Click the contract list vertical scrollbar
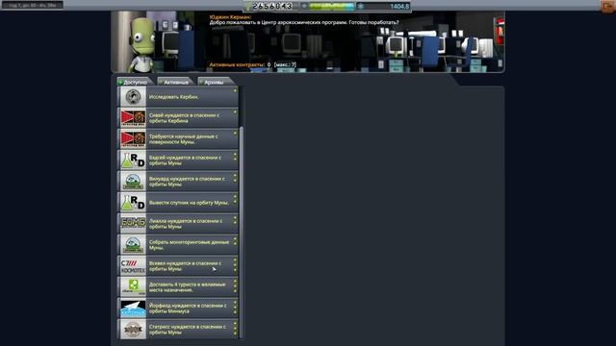Screen dimensions: 616x346 [x=242, y=232]
